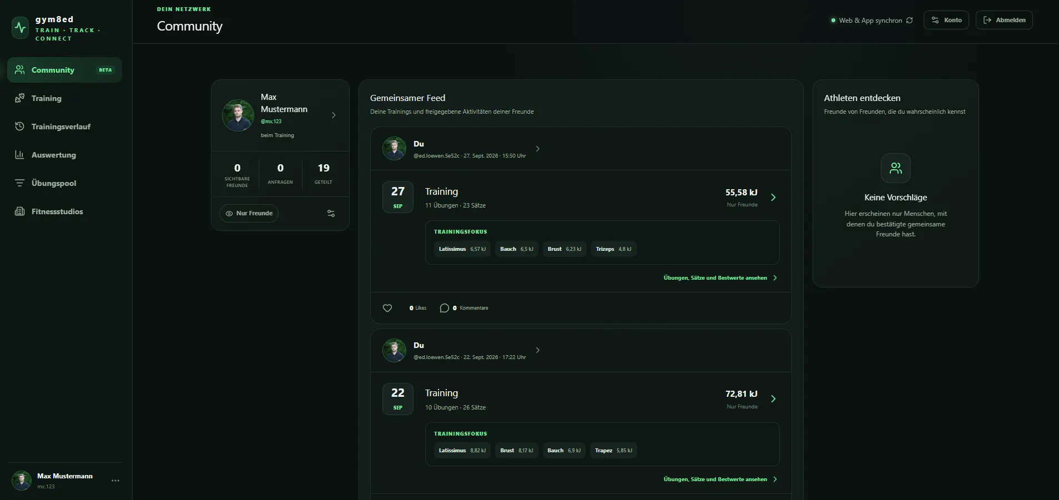Toggle the Nur Freunde visibility button
Viewport: 1059px width, 500px height.
249,213
